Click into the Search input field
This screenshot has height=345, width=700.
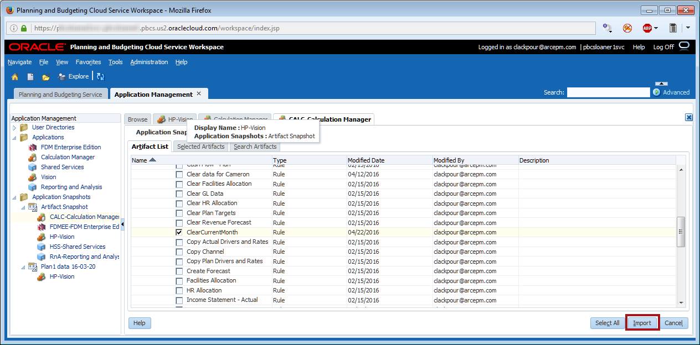point(608,92)
